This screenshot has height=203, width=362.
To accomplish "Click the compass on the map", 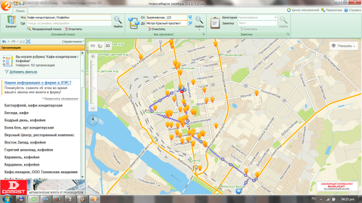I will coord(93,120).
